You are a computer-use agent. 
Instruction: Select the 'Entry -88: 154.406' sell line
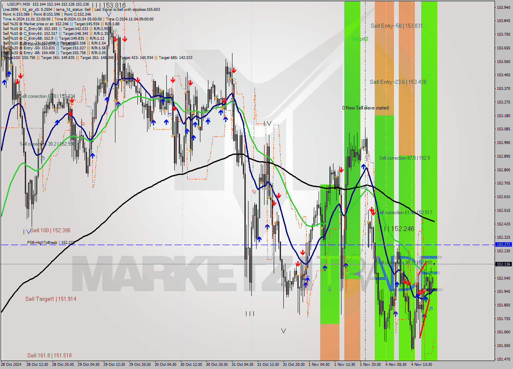pyautogui.click(x=54, y=53)
